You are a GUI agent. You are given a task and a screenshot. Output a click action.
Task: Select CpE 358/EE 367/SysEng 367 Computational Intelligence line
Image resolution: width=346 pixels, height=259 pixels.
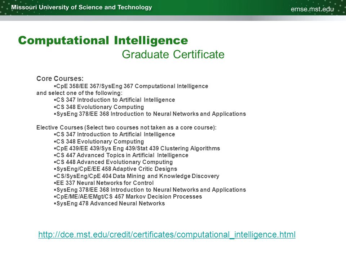pos(131,86)
